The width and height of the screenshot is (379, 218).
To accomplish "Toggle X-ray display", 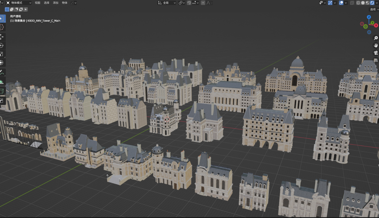I will coord(352,3).
